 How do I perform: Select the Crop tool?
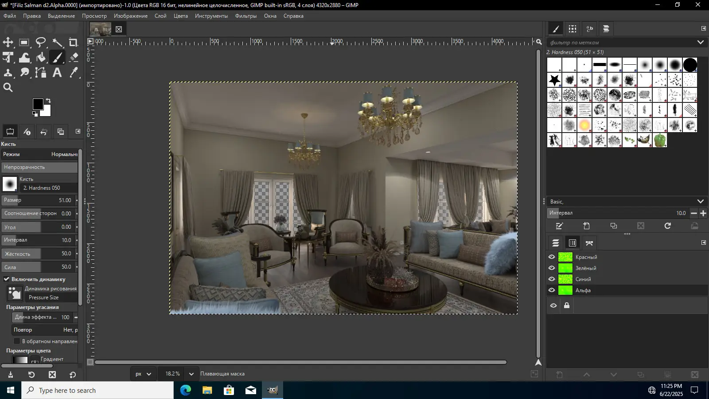pyautogui.click(x=74, y=43)
